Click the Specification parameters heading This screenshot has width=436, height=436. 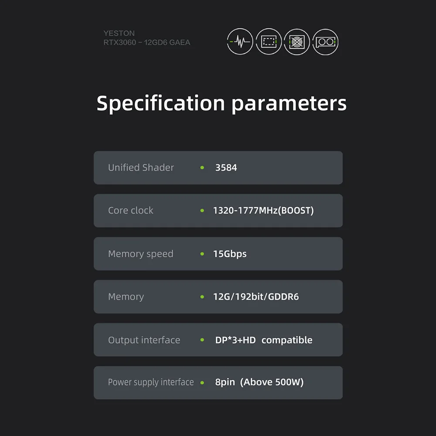point(221,104)
